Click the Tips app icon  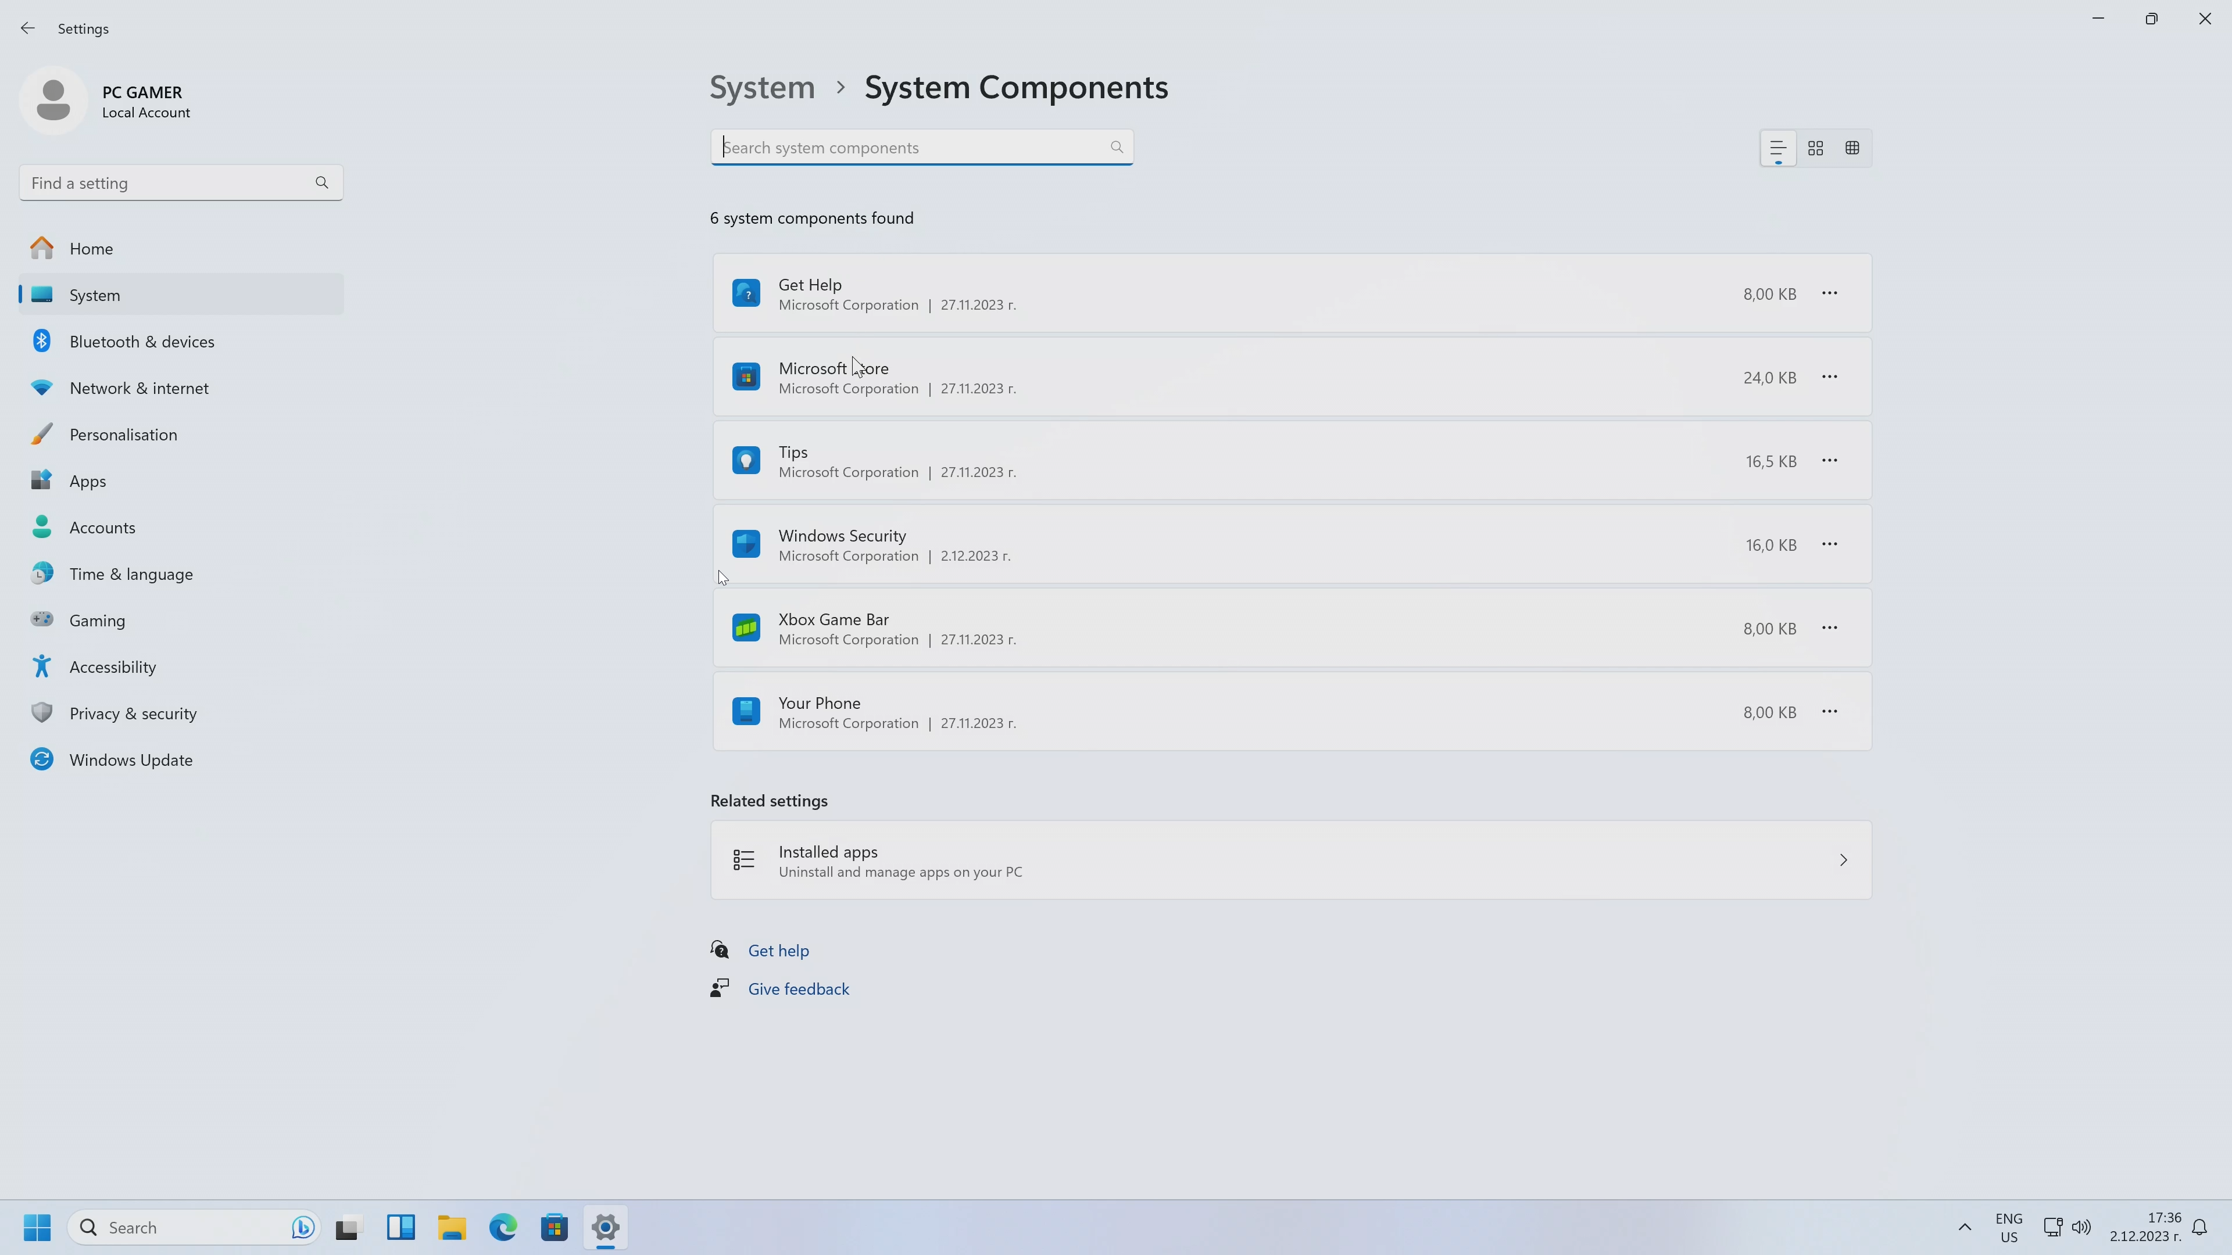point(746,461)
